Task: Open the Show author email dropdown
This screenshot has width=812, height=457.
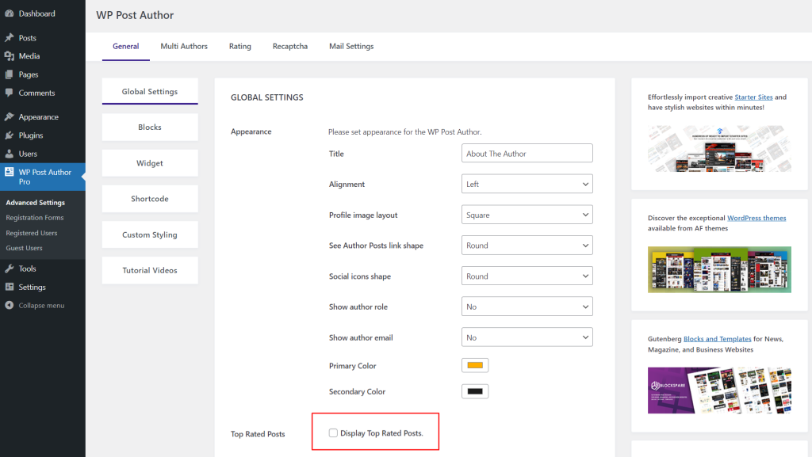Action: click(527, 337)
